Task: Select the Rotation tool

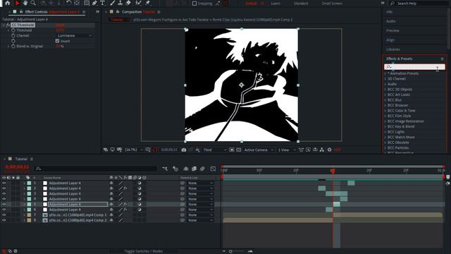Action: [x=69, y=3]
